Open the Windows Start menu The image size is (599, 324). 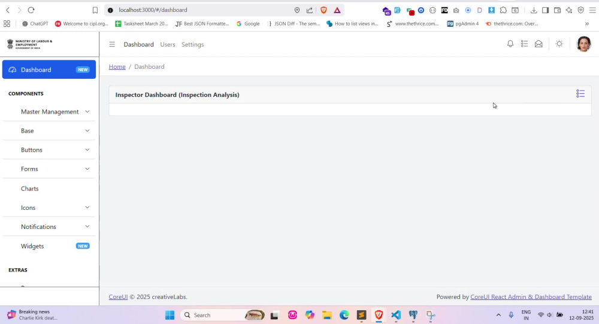click(x=170, y=315)
